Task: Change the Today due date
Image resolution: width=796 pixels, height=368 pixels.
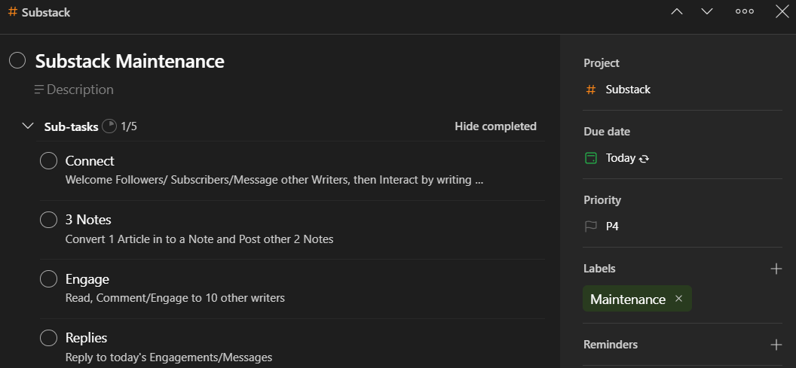Action: (620, 158)
